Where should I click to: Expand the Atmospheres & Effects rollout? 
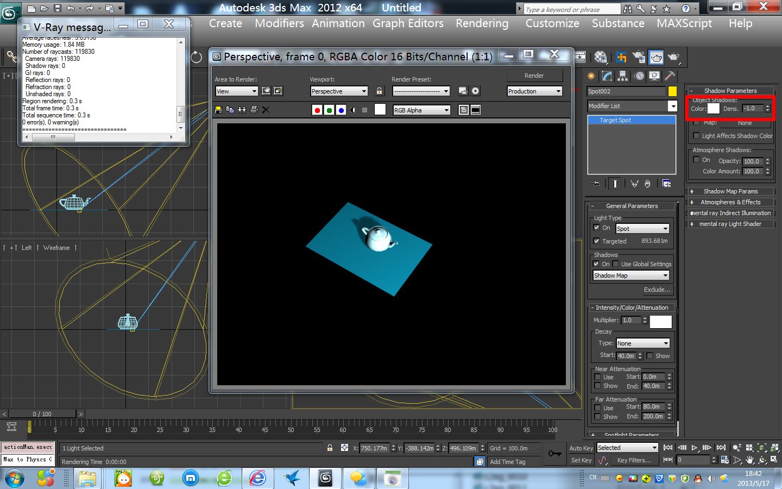pos(730,202)
